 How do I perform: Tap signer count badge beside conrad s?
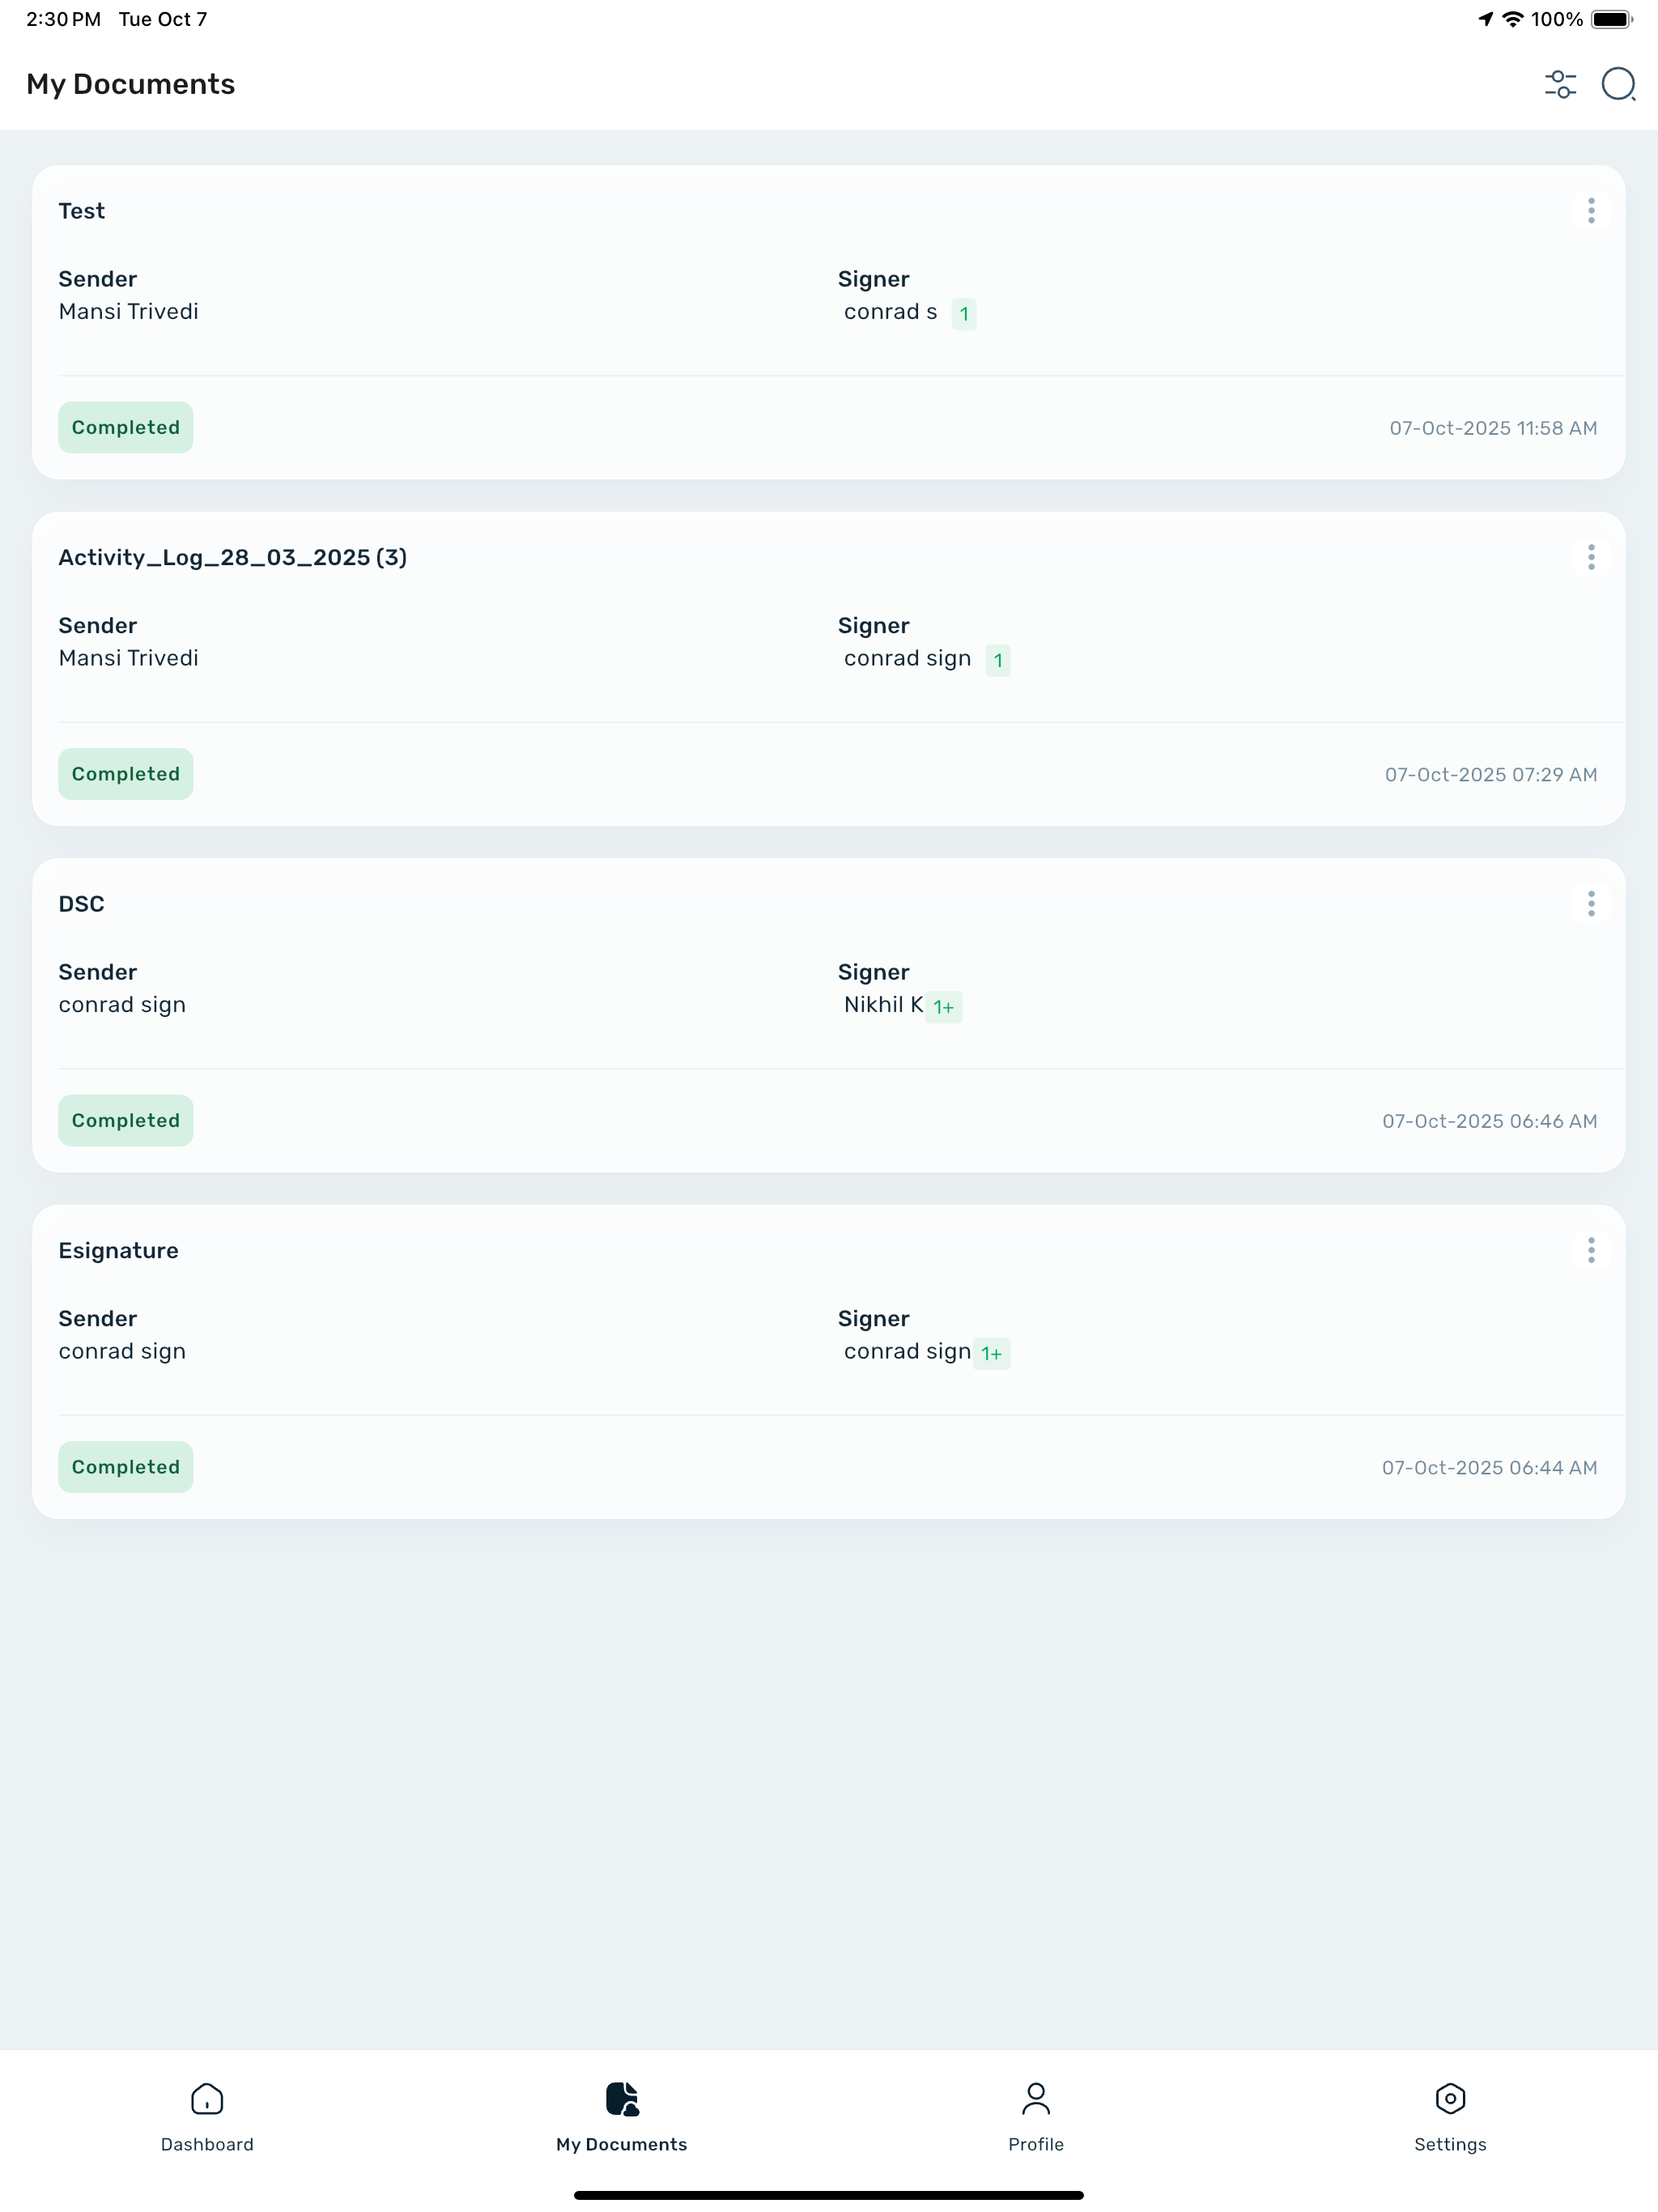pyautogui.click(x=964, y=314)
